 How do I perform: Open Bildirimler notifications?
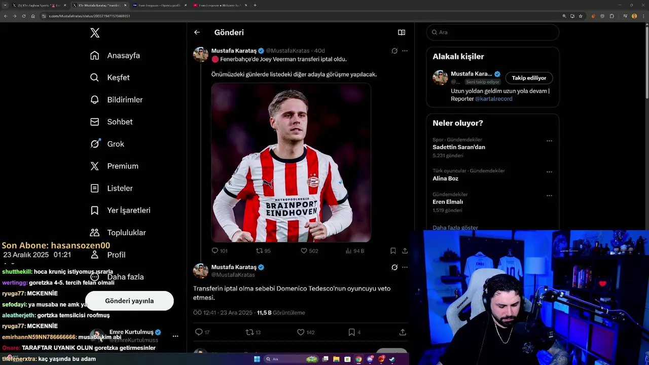pyautogui.click(x=116, y=100)
